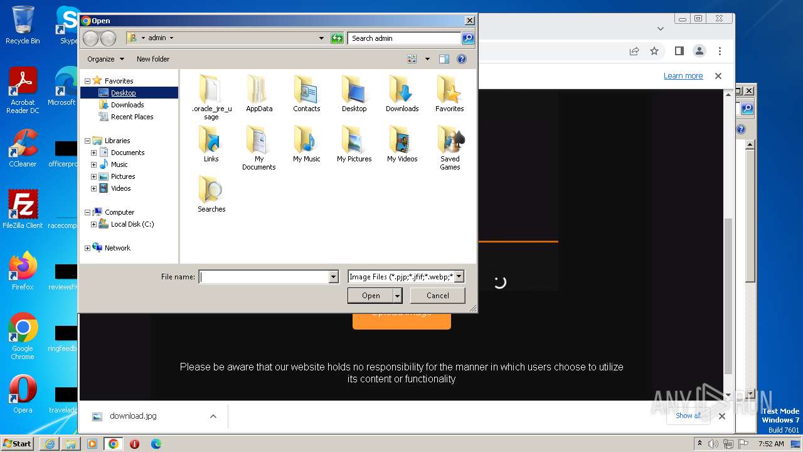Click the green refresh button by address bar
Viewport: 803px width, 452px height.
point(337,38)
